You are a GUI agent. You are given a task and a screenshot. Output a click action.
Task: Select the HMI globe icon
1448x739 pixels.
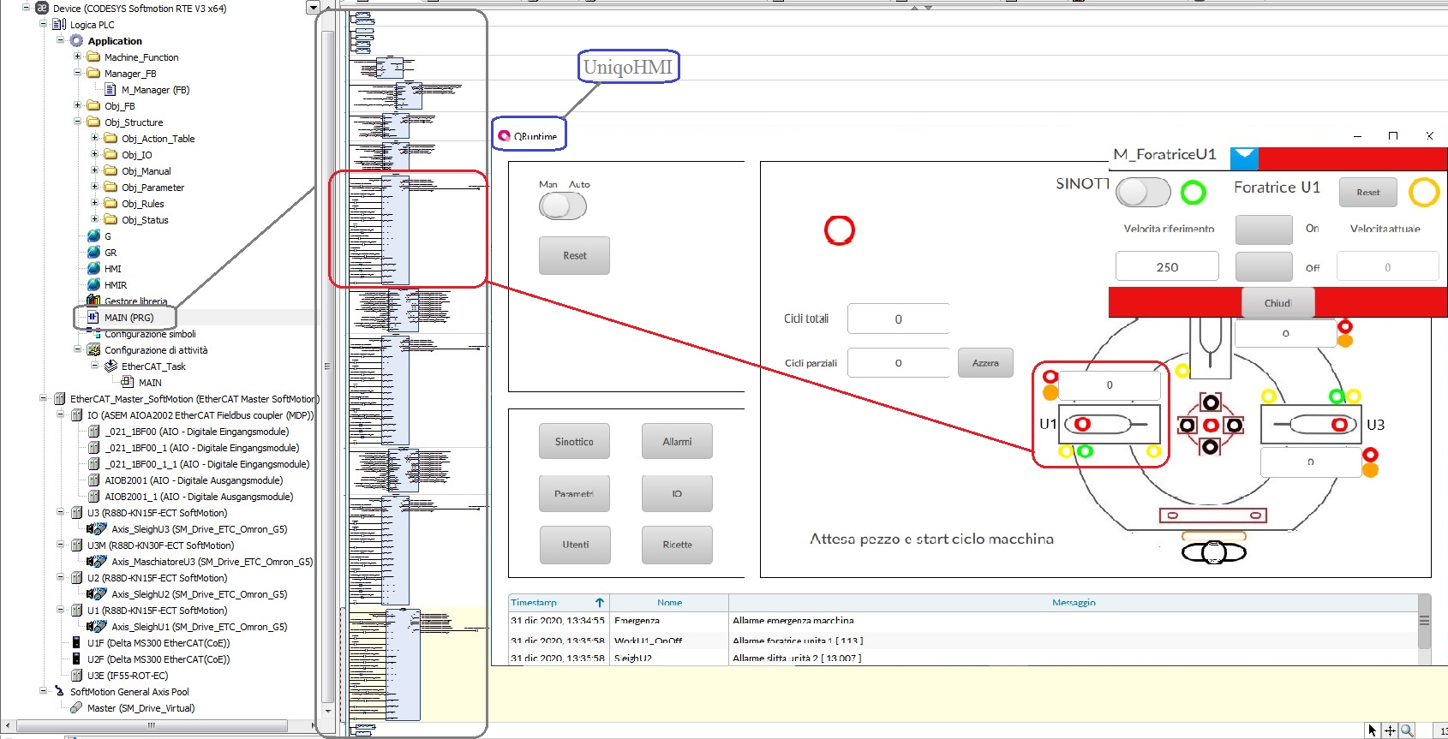coord(93,268)
